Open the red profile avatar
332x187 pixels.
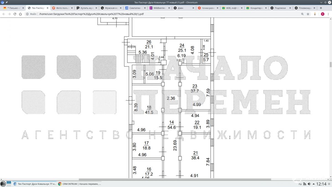[x=323, y=14]
